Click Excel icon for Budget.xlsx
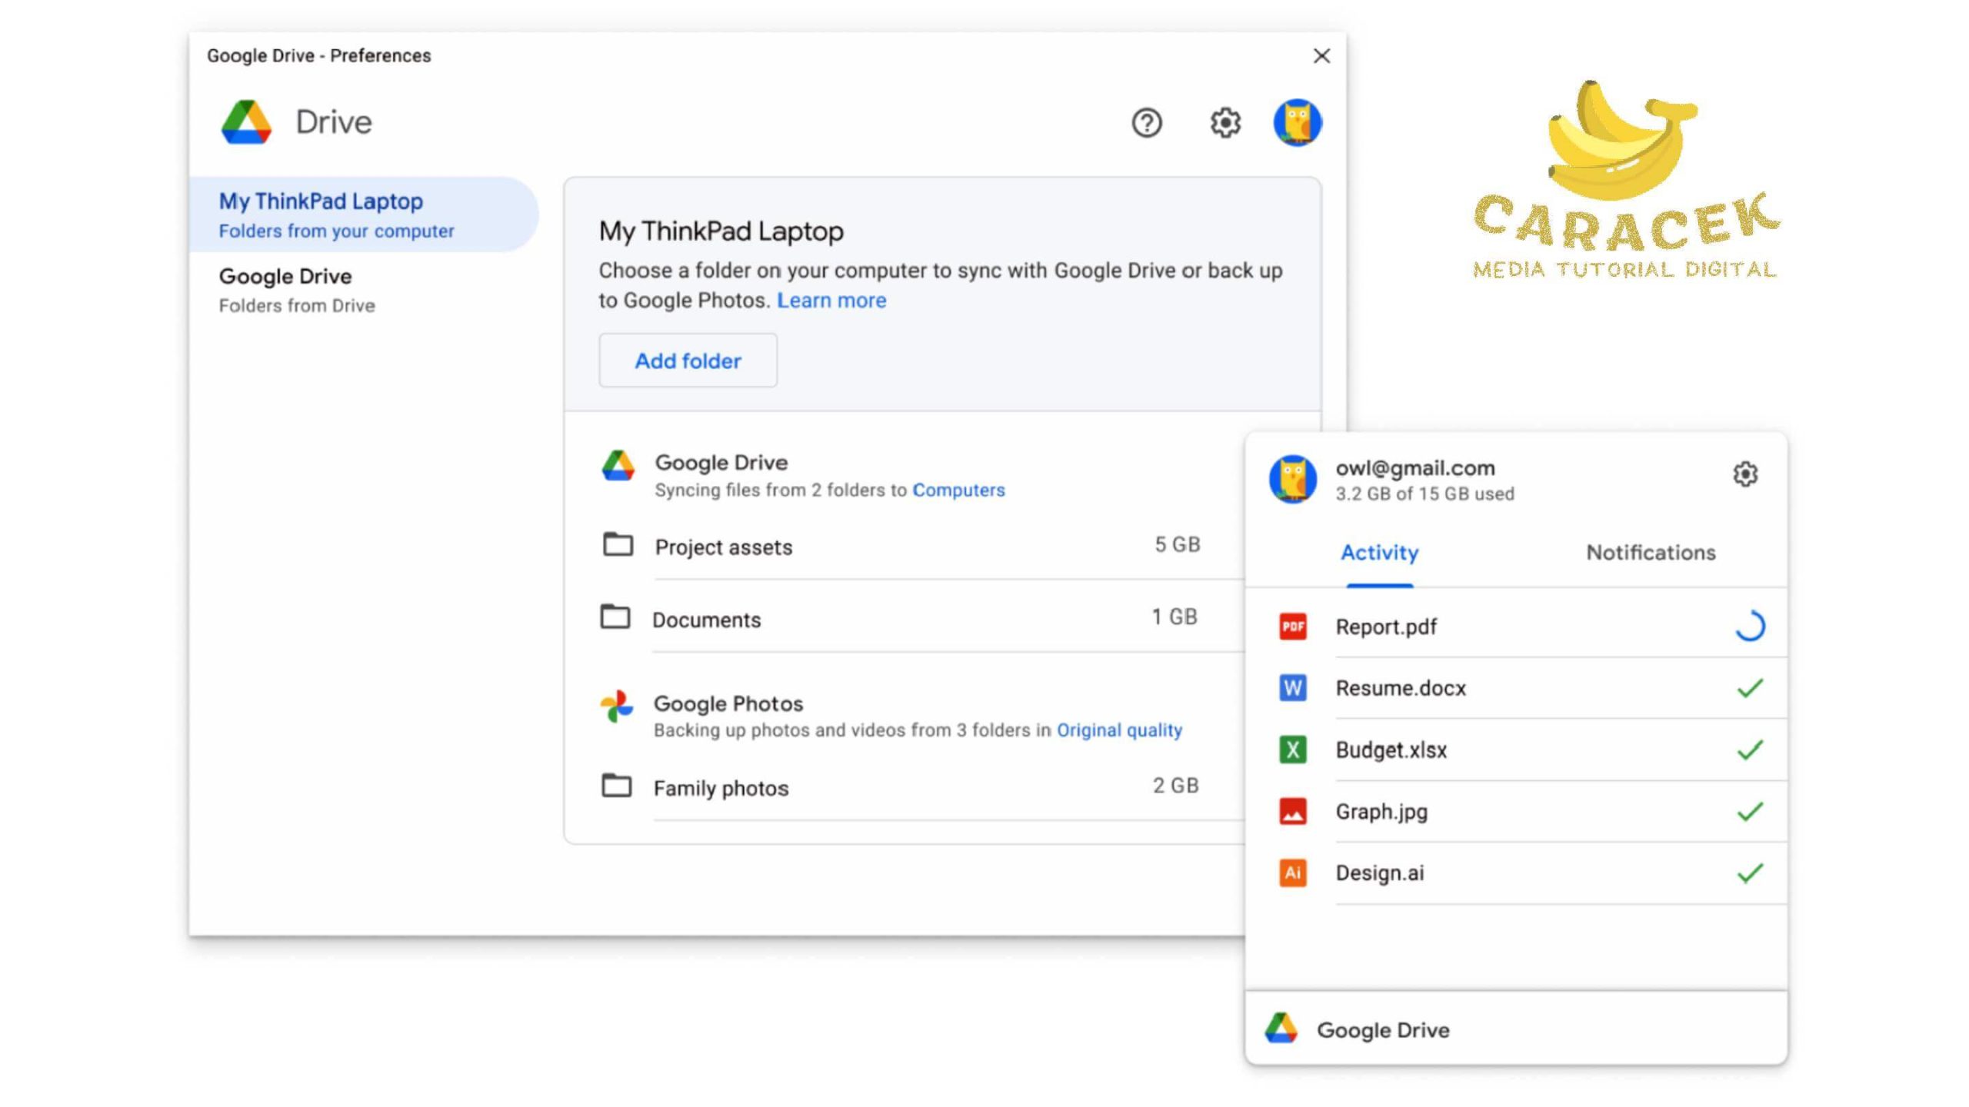This screenshot has height=1107, width=1969. click(x=1292, y=750)
